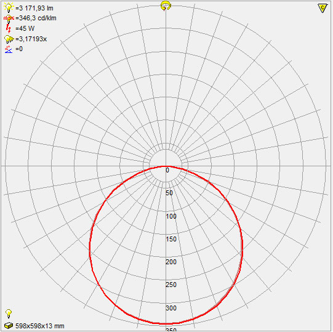
Task: Click the 598x598x13 mm dimension text
Action: click(40, 326)
